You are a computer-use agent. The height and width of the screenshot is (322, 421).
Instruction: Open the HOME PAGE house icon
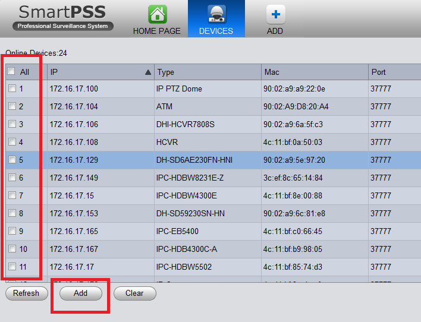(x=158, y=14)
